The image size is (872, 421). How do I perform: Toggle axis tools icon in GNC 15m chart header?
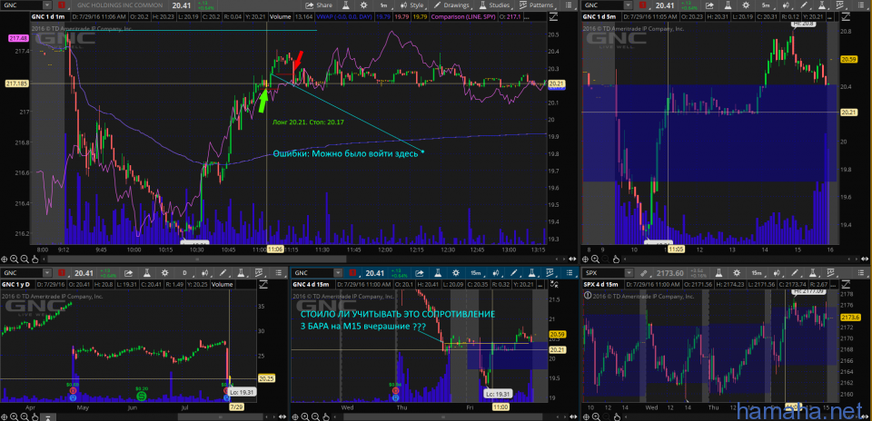click(553, 284)
